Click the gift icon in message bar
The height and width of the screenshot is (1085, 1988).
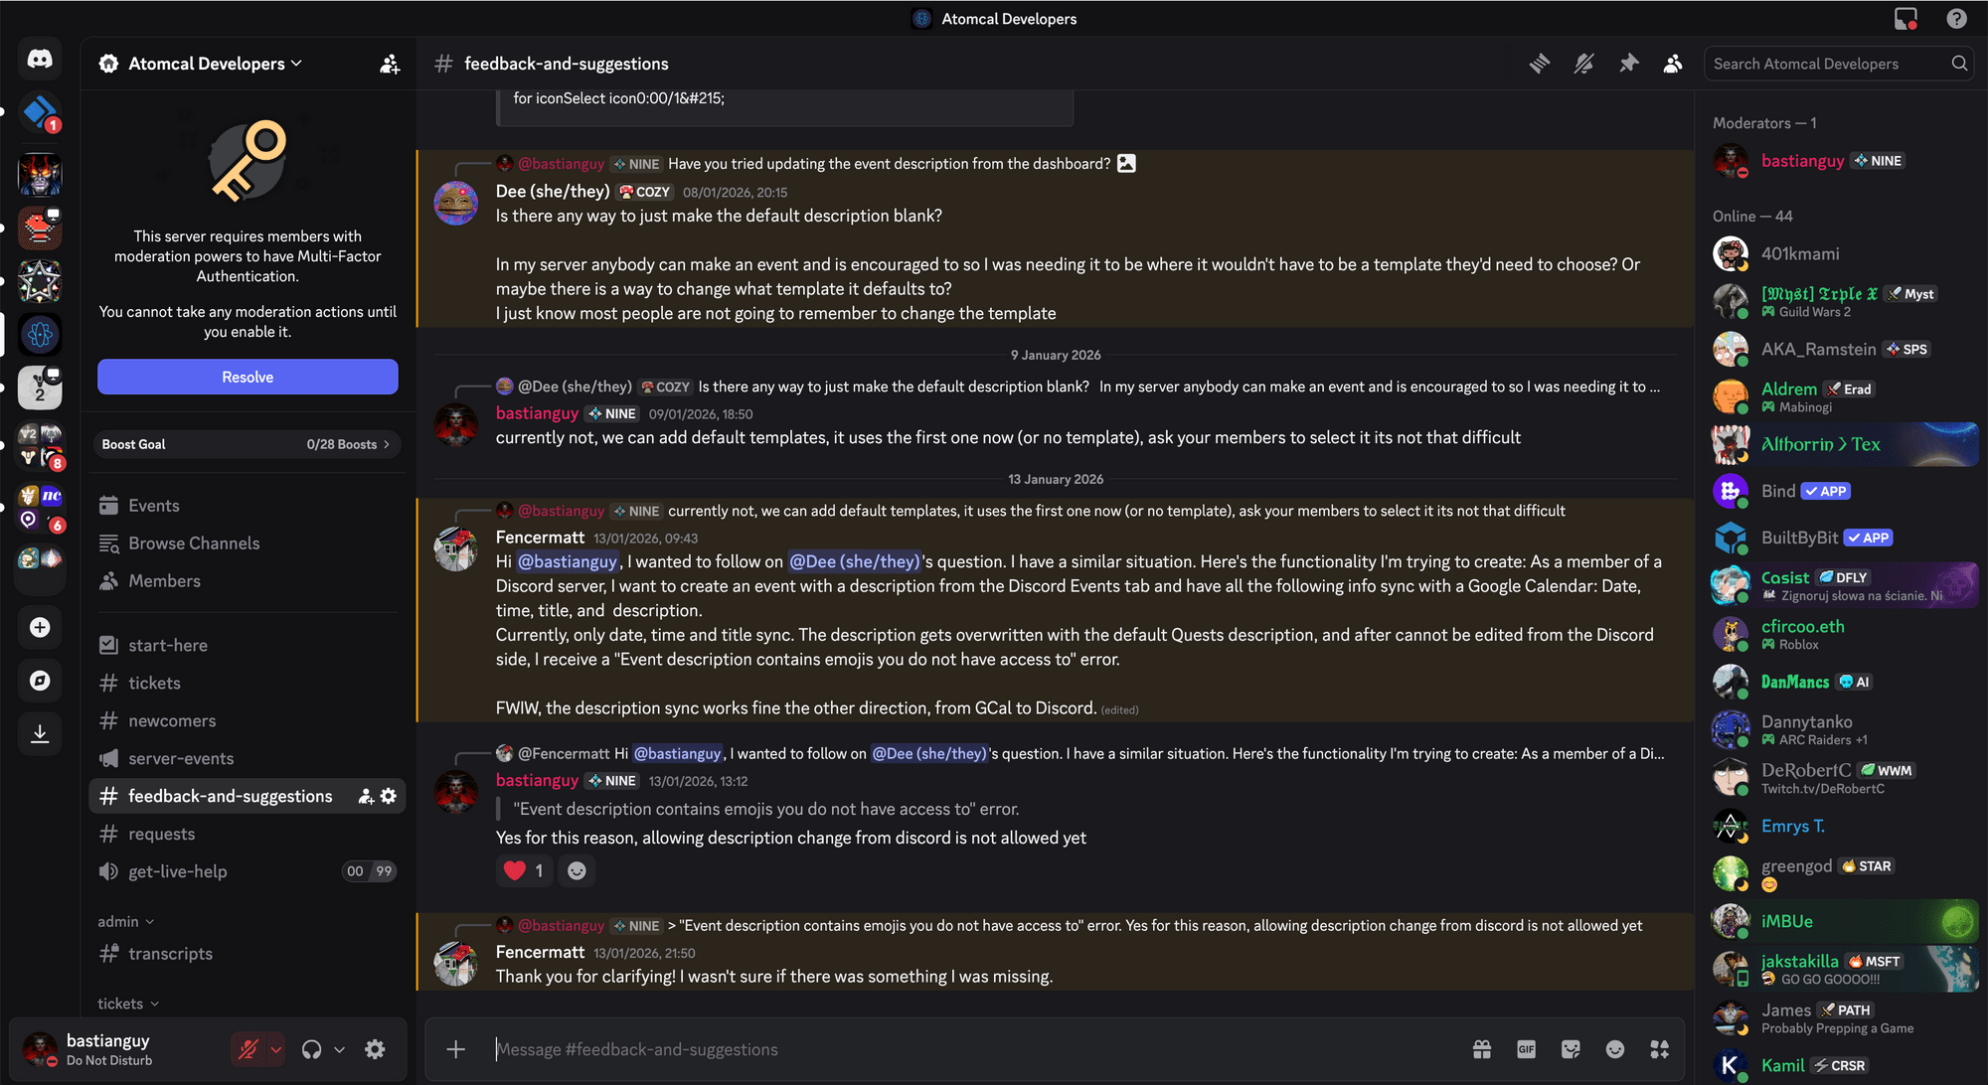(x=1482, y=1049)
